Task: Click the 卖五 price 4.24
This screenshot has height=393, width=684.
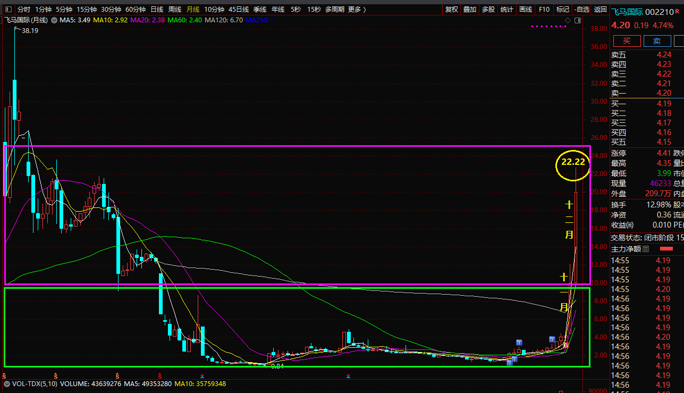Action: point(664,55)
